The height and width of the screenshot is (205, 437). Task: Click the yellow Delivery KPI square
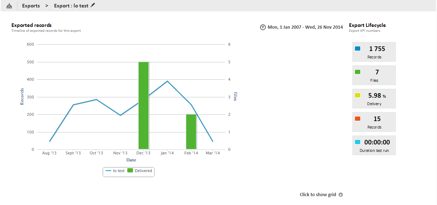(358, 96)
